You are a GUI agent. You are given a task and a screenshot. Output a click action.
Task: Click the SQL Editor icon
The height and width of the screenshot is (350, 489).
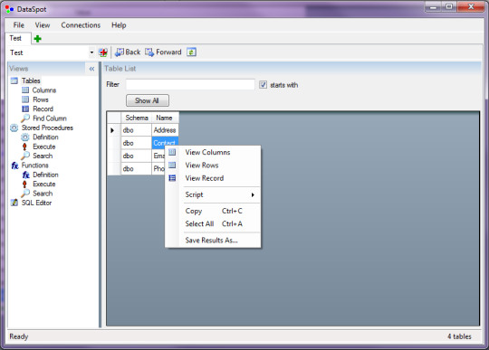(14, 203)
